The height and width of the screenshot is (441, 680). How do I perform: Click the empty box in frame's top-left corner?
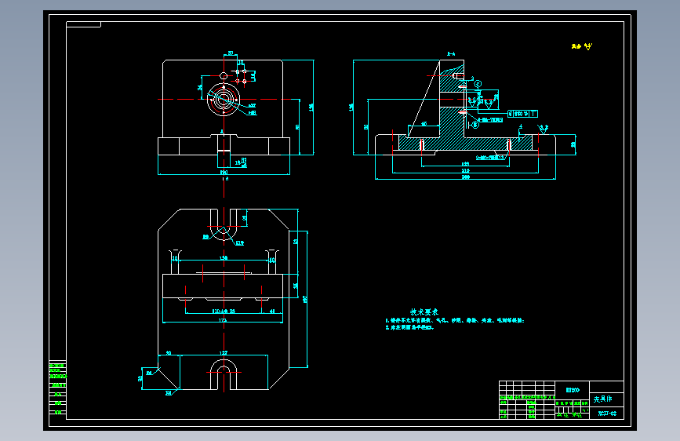tap(84, 24)
